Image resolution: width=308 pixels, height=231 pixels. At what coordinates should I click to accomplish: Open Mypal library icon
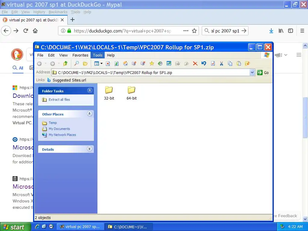(281, 31)
